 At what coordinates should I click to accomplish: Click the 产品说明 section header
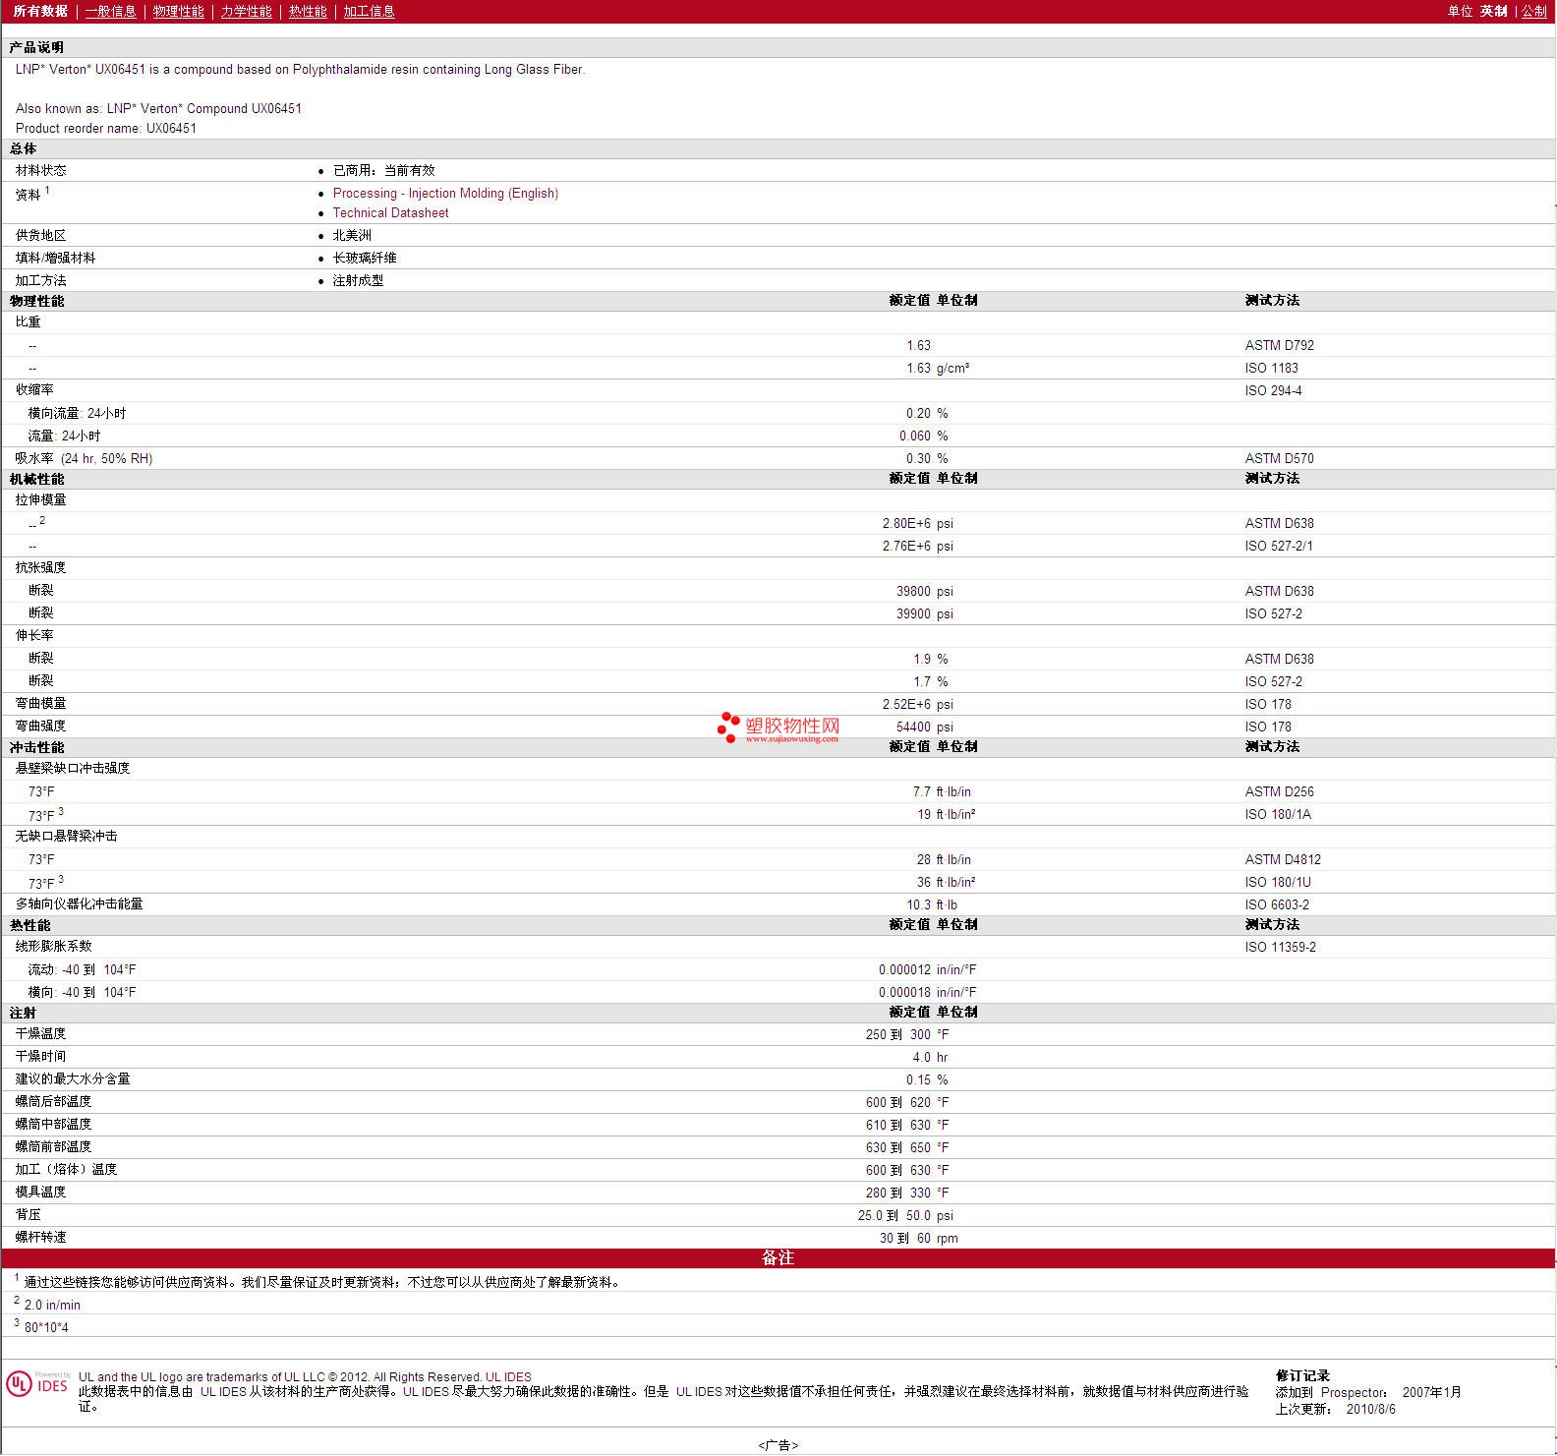[x=36, y=47]
